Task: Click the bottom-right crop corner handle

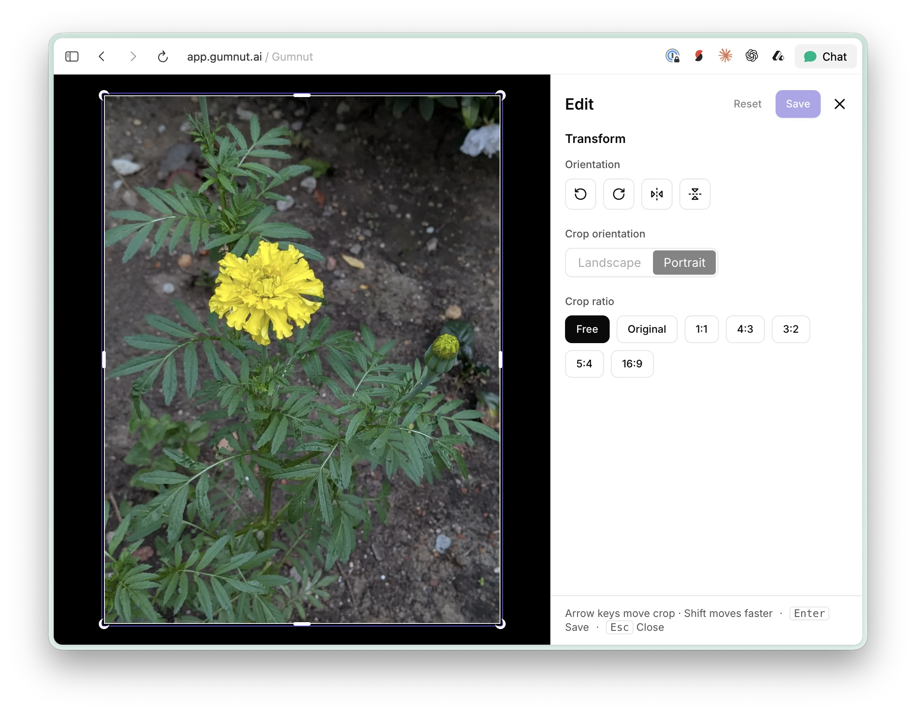Action: pyautogui.click(x=500, y=624)
